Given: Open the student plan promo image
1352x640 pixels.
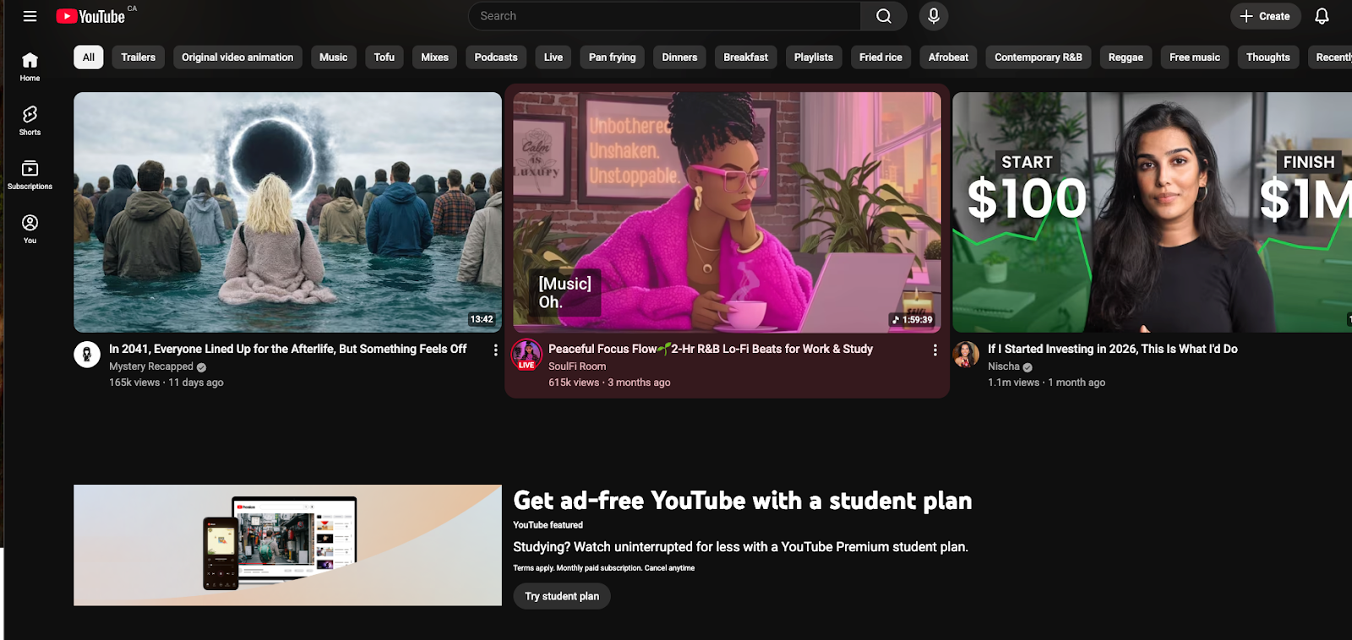Looking at the screenshot, I should pos(287,545).
